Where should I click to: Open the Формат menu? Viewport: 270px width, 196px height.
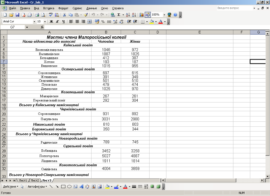click(63, 8)
